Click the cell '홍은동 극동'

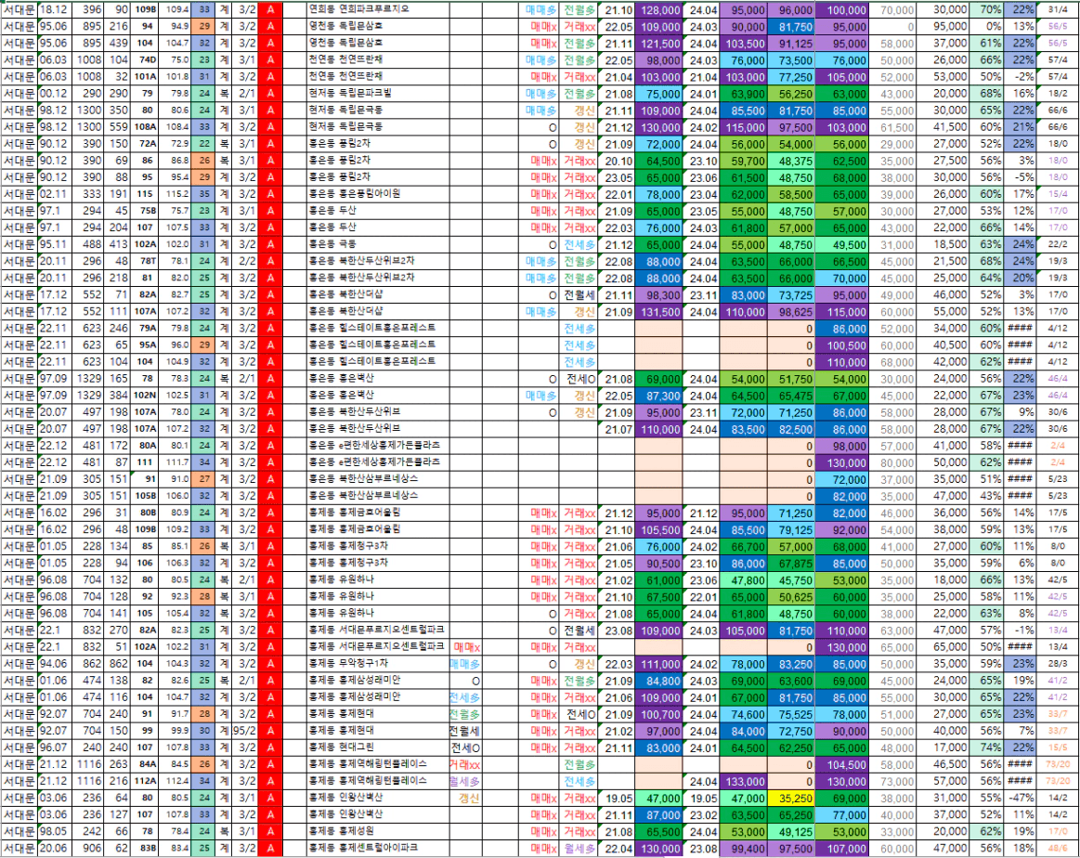click(377, 244)
